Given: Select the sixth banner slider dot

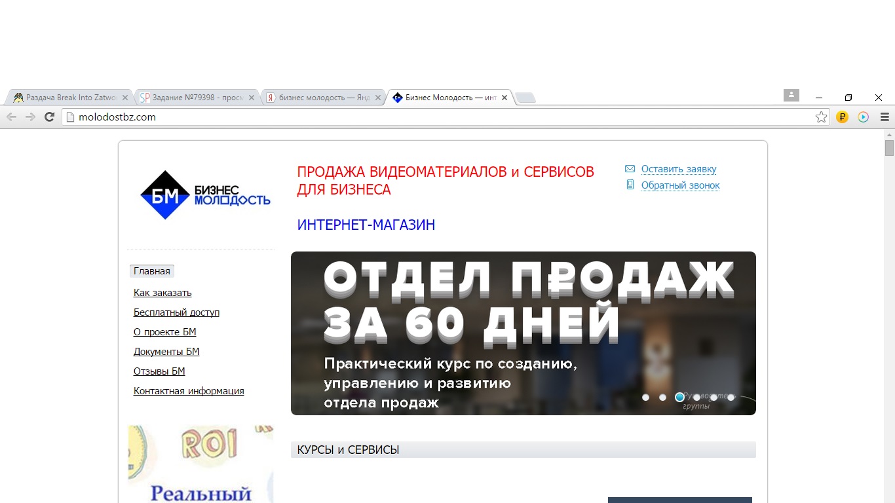Looking at the screenshot, I should point(731,398).
